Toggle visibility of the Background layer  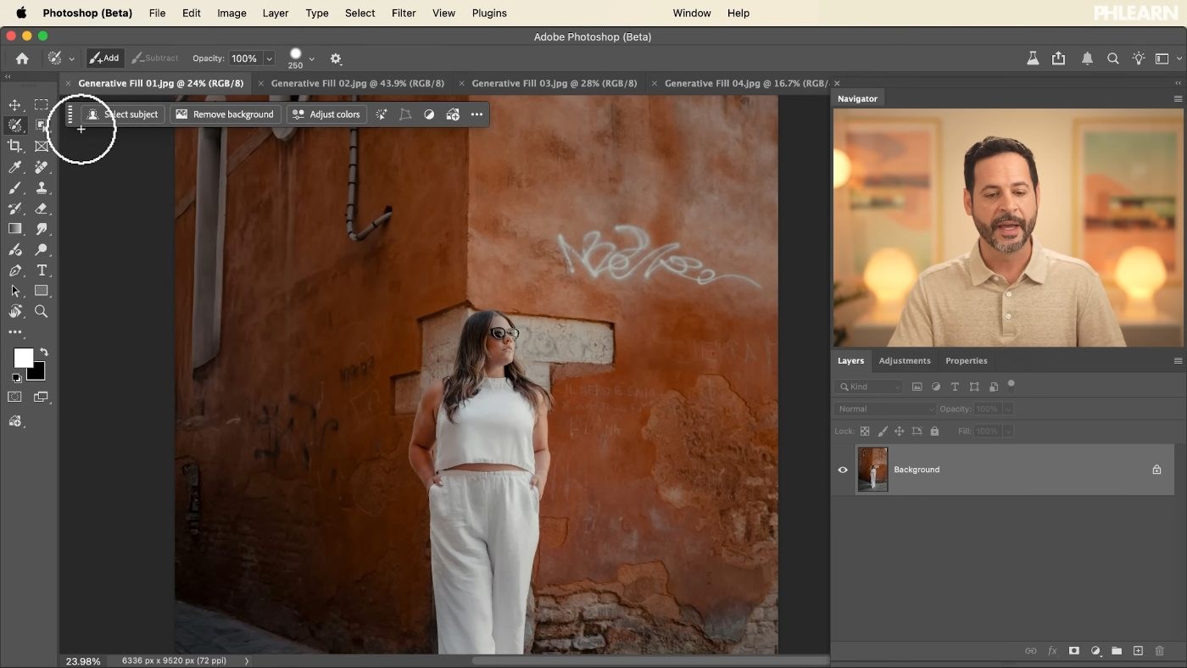(x=843, y=470)
